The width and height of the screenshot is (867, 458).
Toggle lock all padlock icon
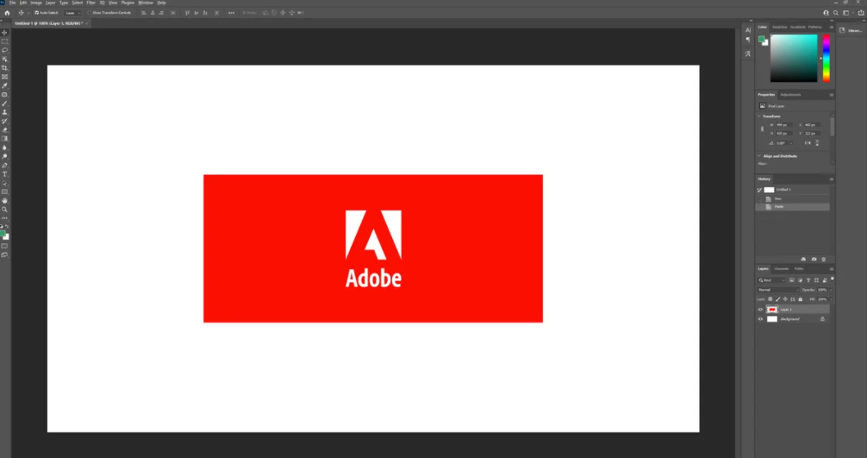pyautogui.click(x=800, y=299)
